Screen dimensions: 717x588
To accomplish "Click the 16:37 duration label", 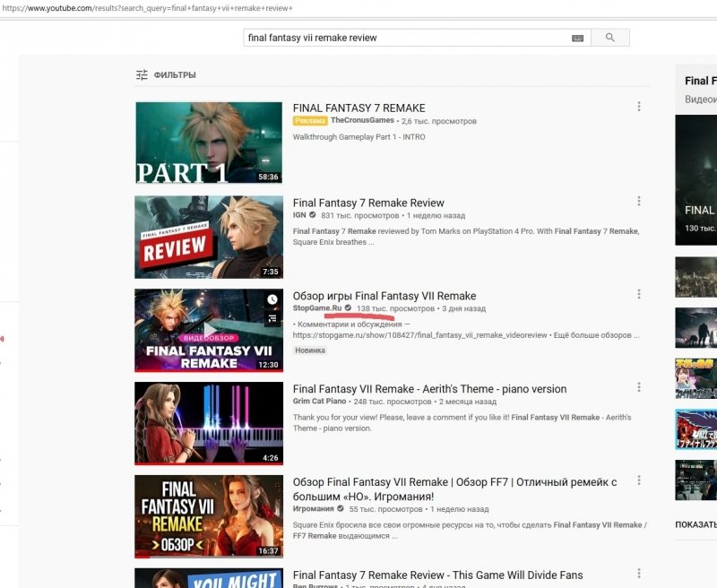I will click(268, 551).
